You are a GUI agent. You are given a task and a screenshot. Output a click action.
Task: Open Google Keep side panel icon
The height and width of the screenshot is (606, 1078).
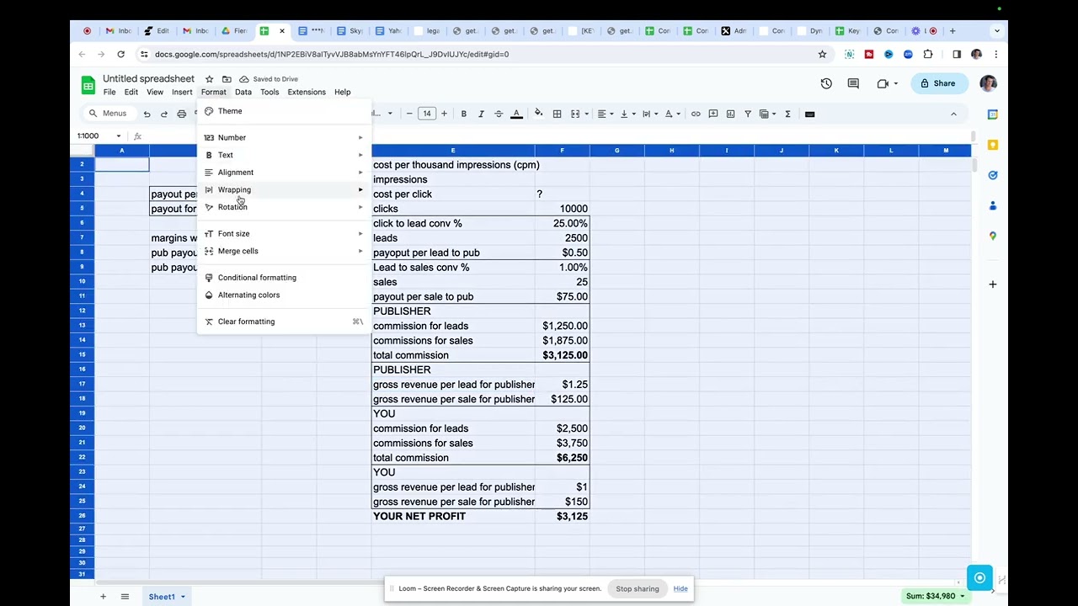(x=993, y=145)
